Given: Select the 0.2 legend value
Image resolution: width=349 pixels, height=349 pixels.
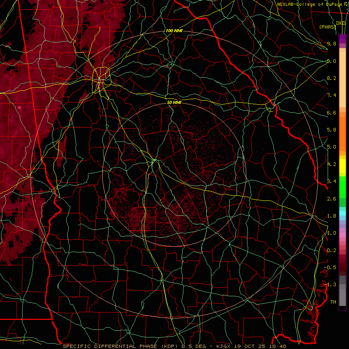Looking at the screenshot, I should pos(332,251).
